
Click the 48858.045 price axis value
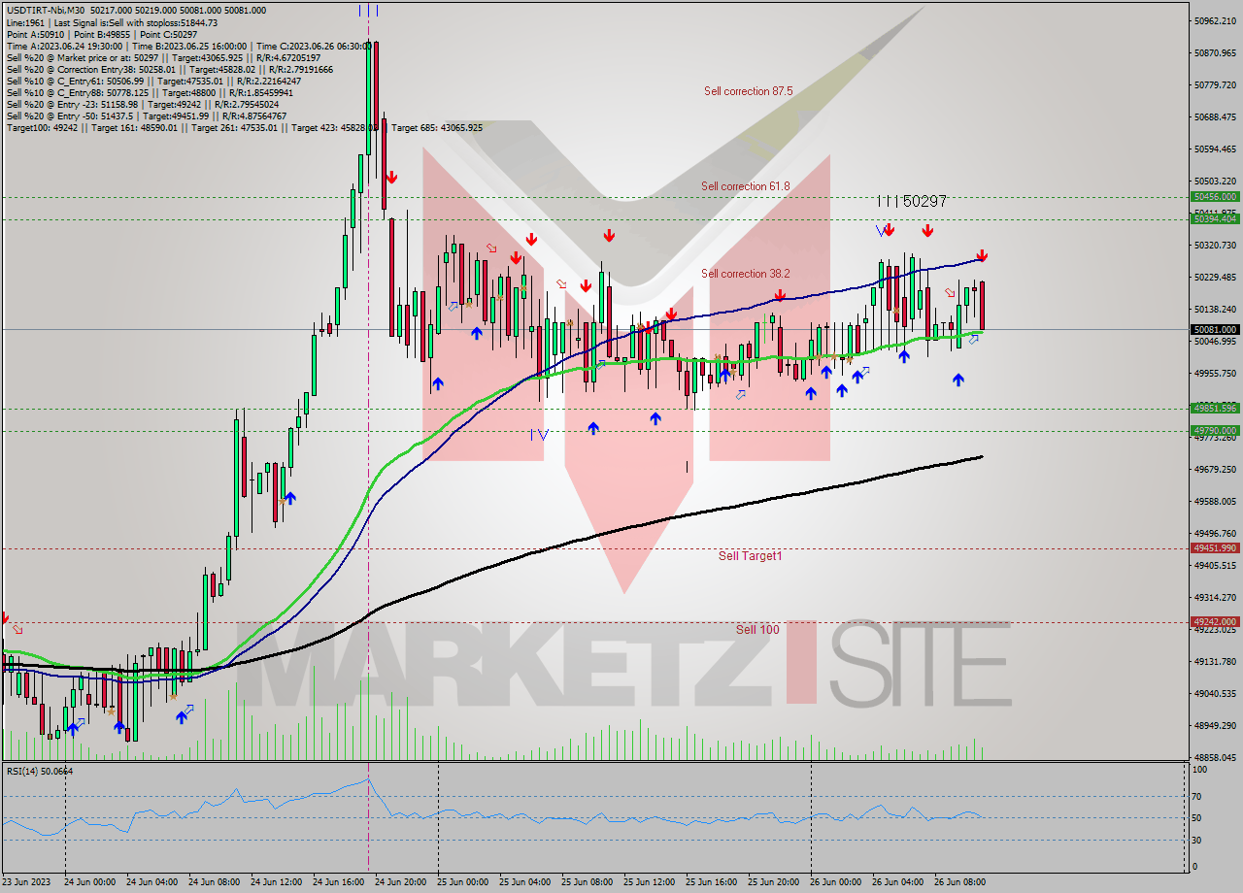[x=1215, y=757]
